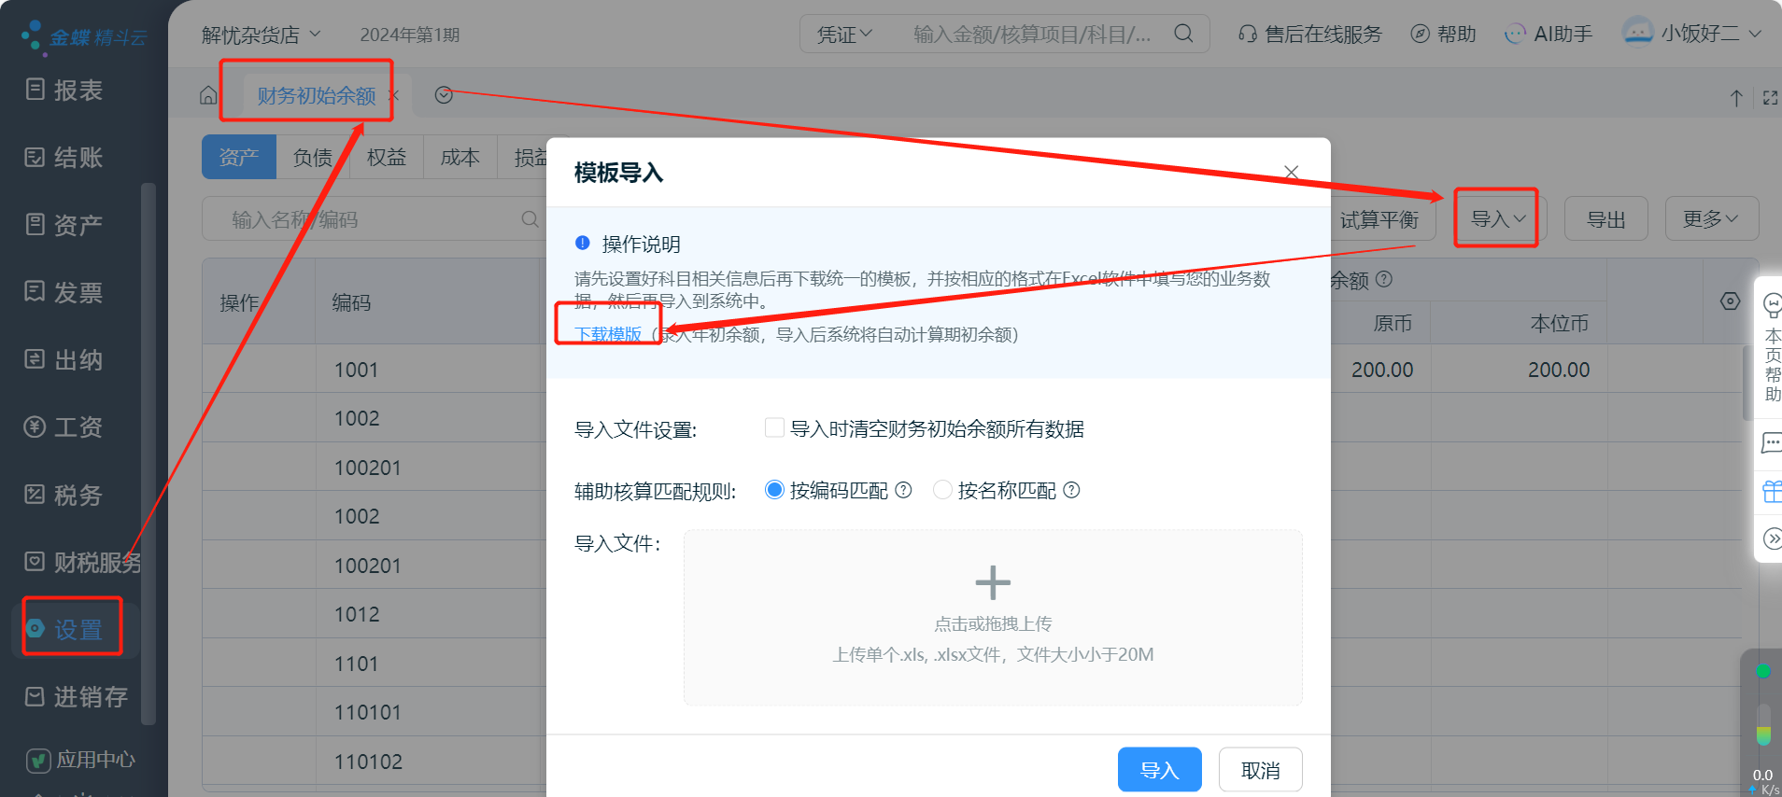Screen dimensions: 1782x797
Task: Click the search magnifier icon in top bar
Action: point(1183,34)
